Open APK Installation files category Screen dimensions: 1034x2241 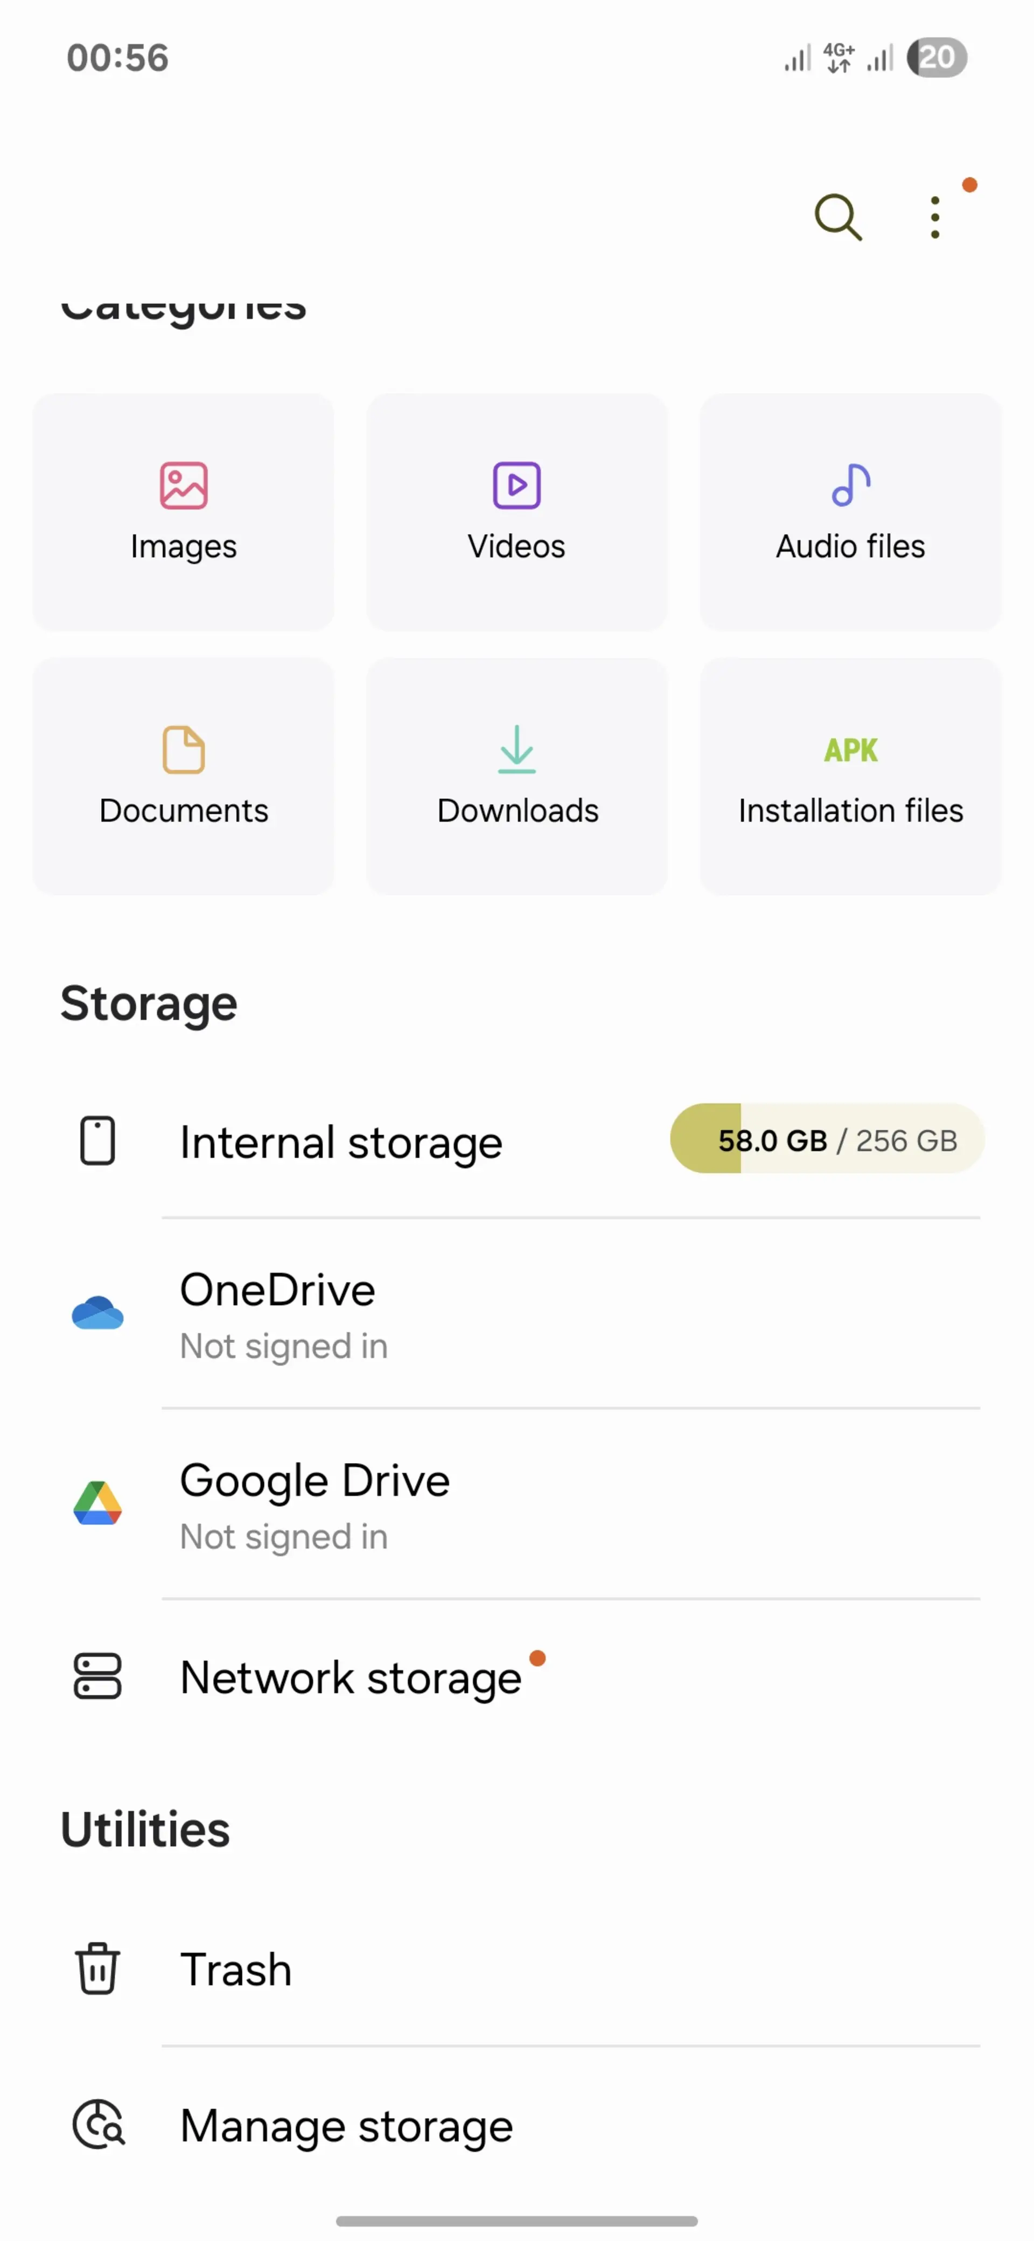pos(850,776)
